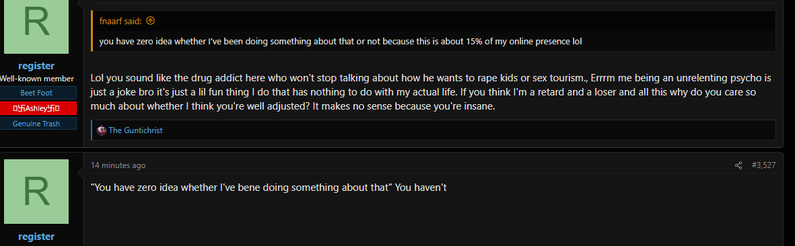This screenshot has width=795, height=246.
Task: Select the "Genuine Trash" user badge
Action: click(36, 124)
